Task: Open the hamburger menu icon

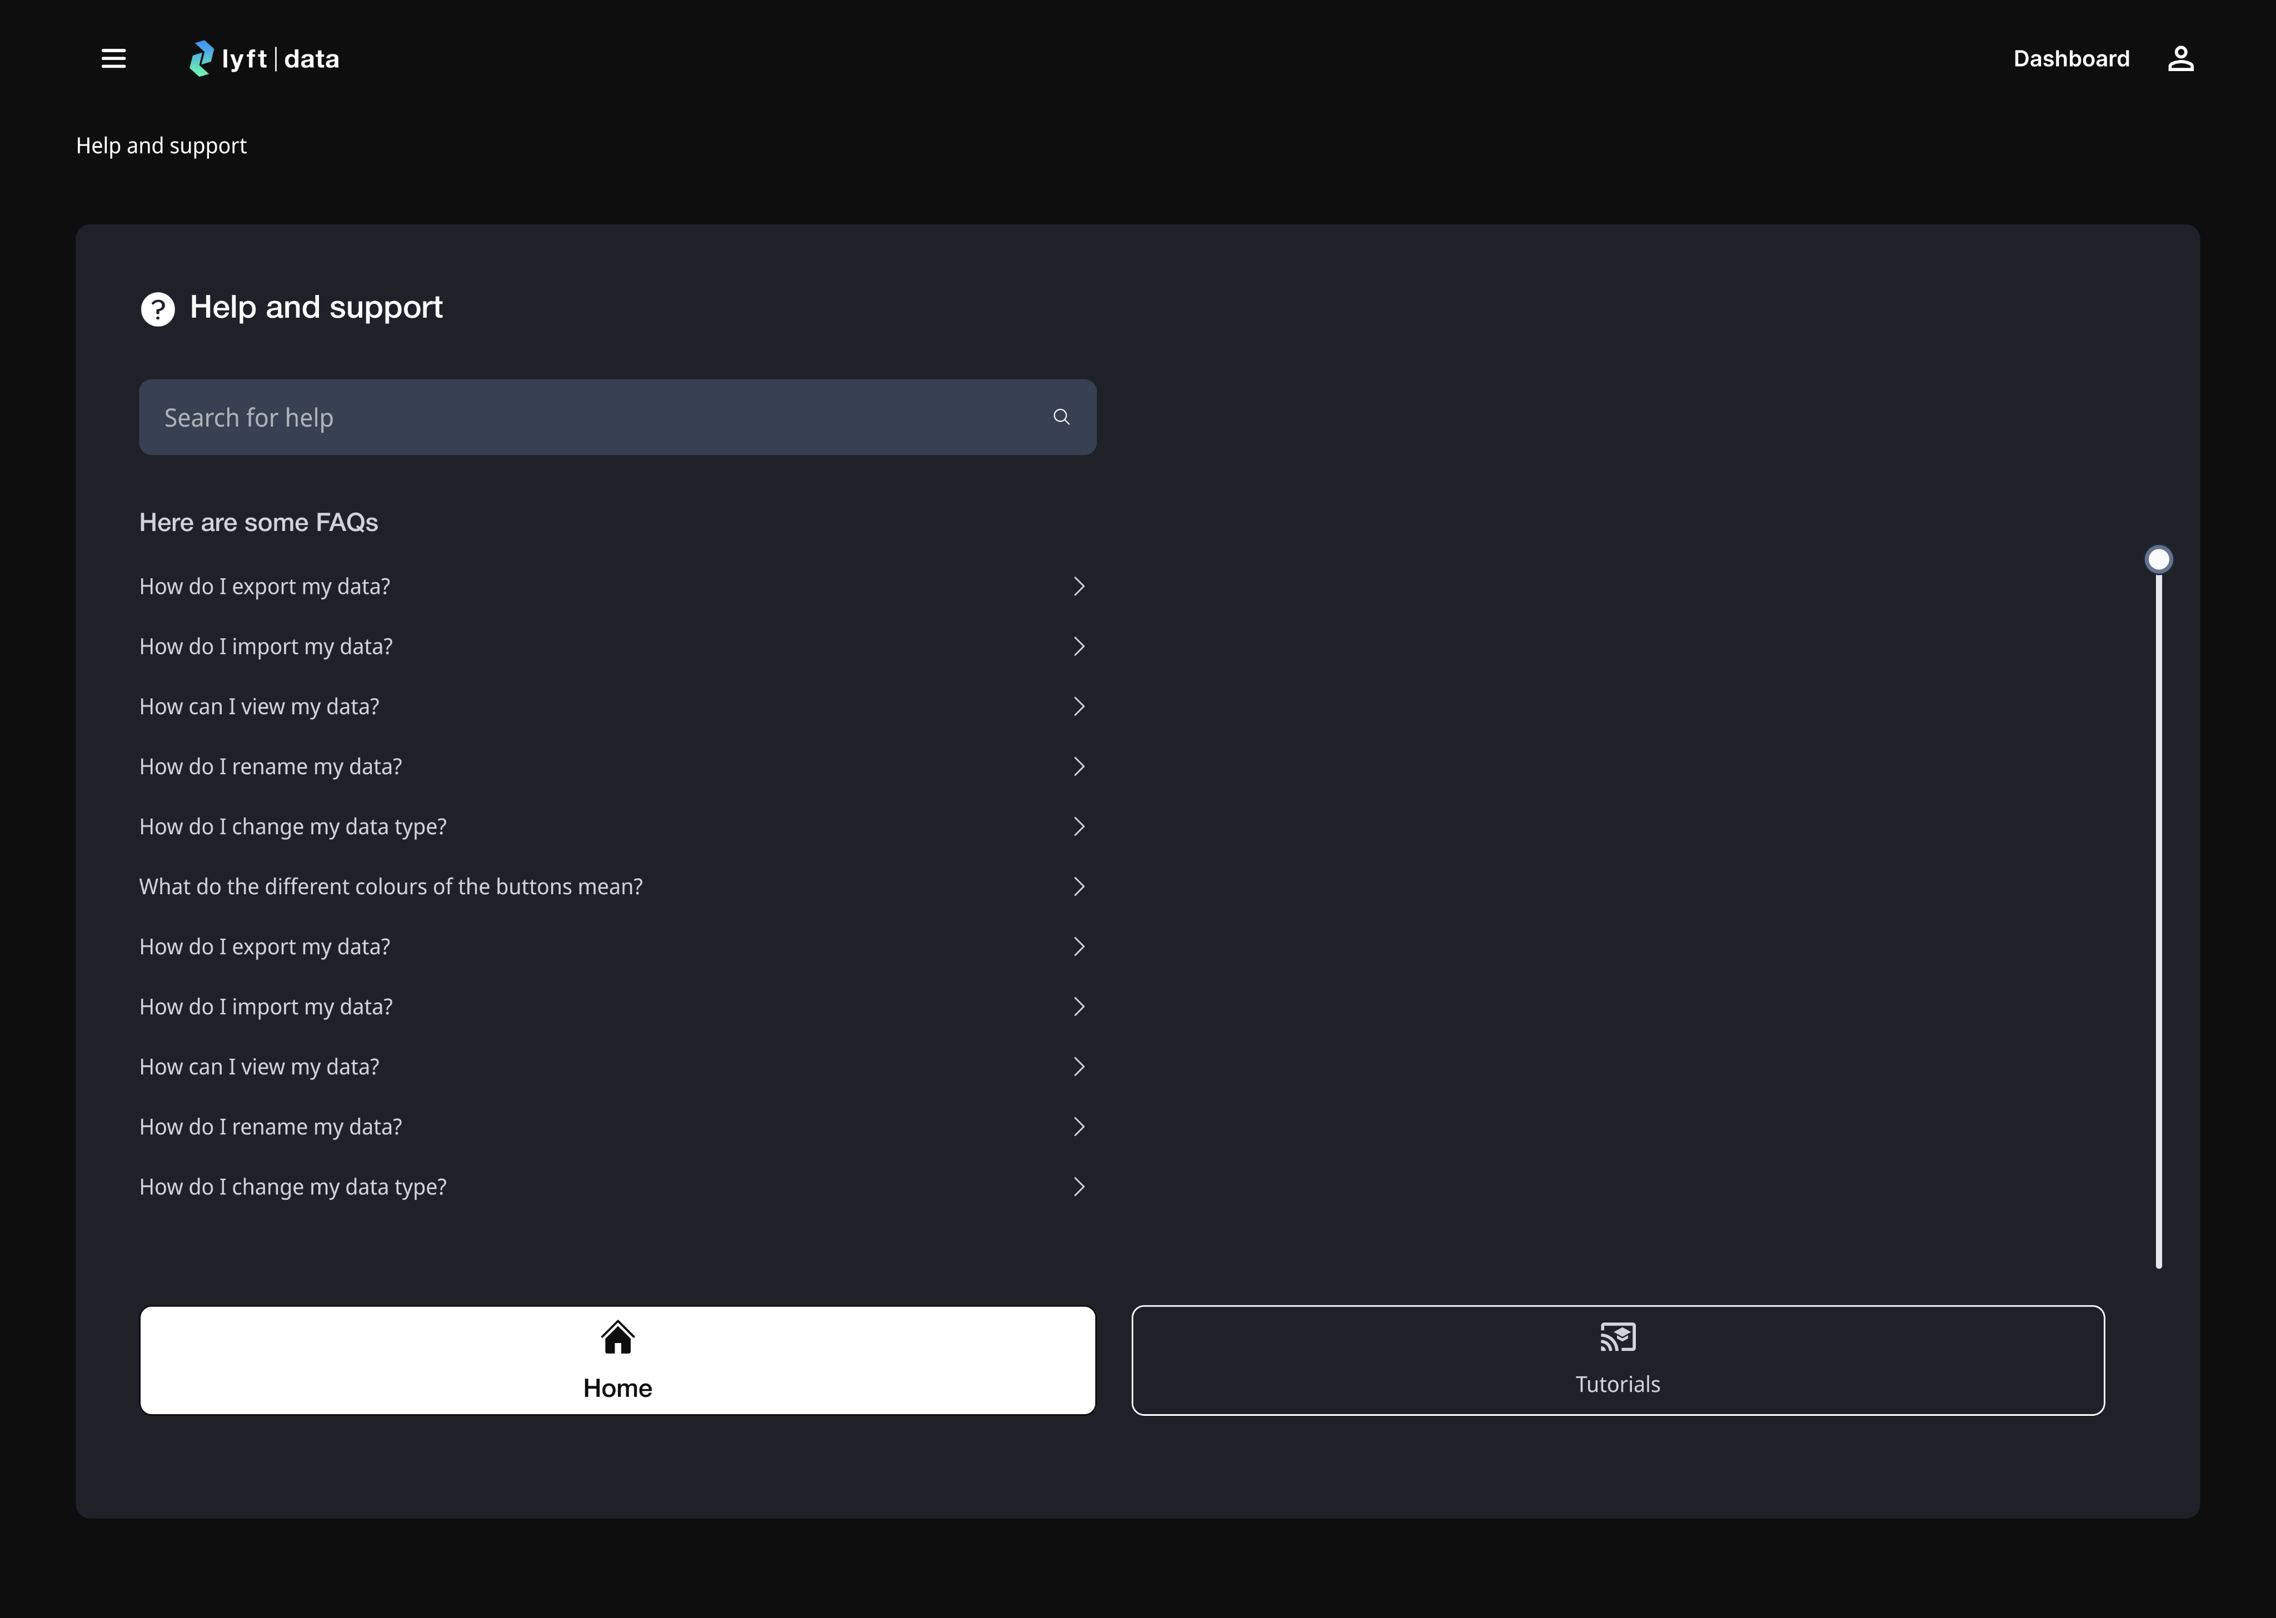Action: (x=113, y=59)
